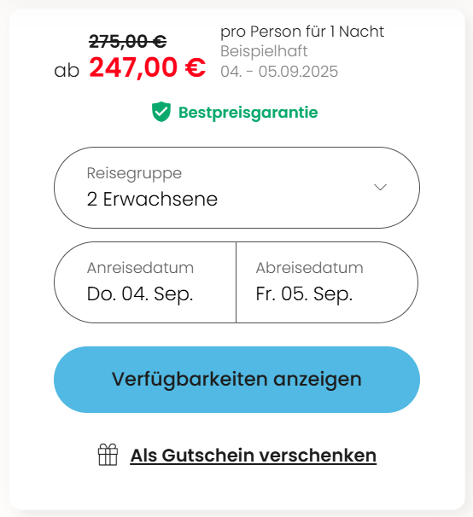Viewport: 473px width, 517px height.
Task: Click the Beispielhaft note text
Action: point(264,51)
